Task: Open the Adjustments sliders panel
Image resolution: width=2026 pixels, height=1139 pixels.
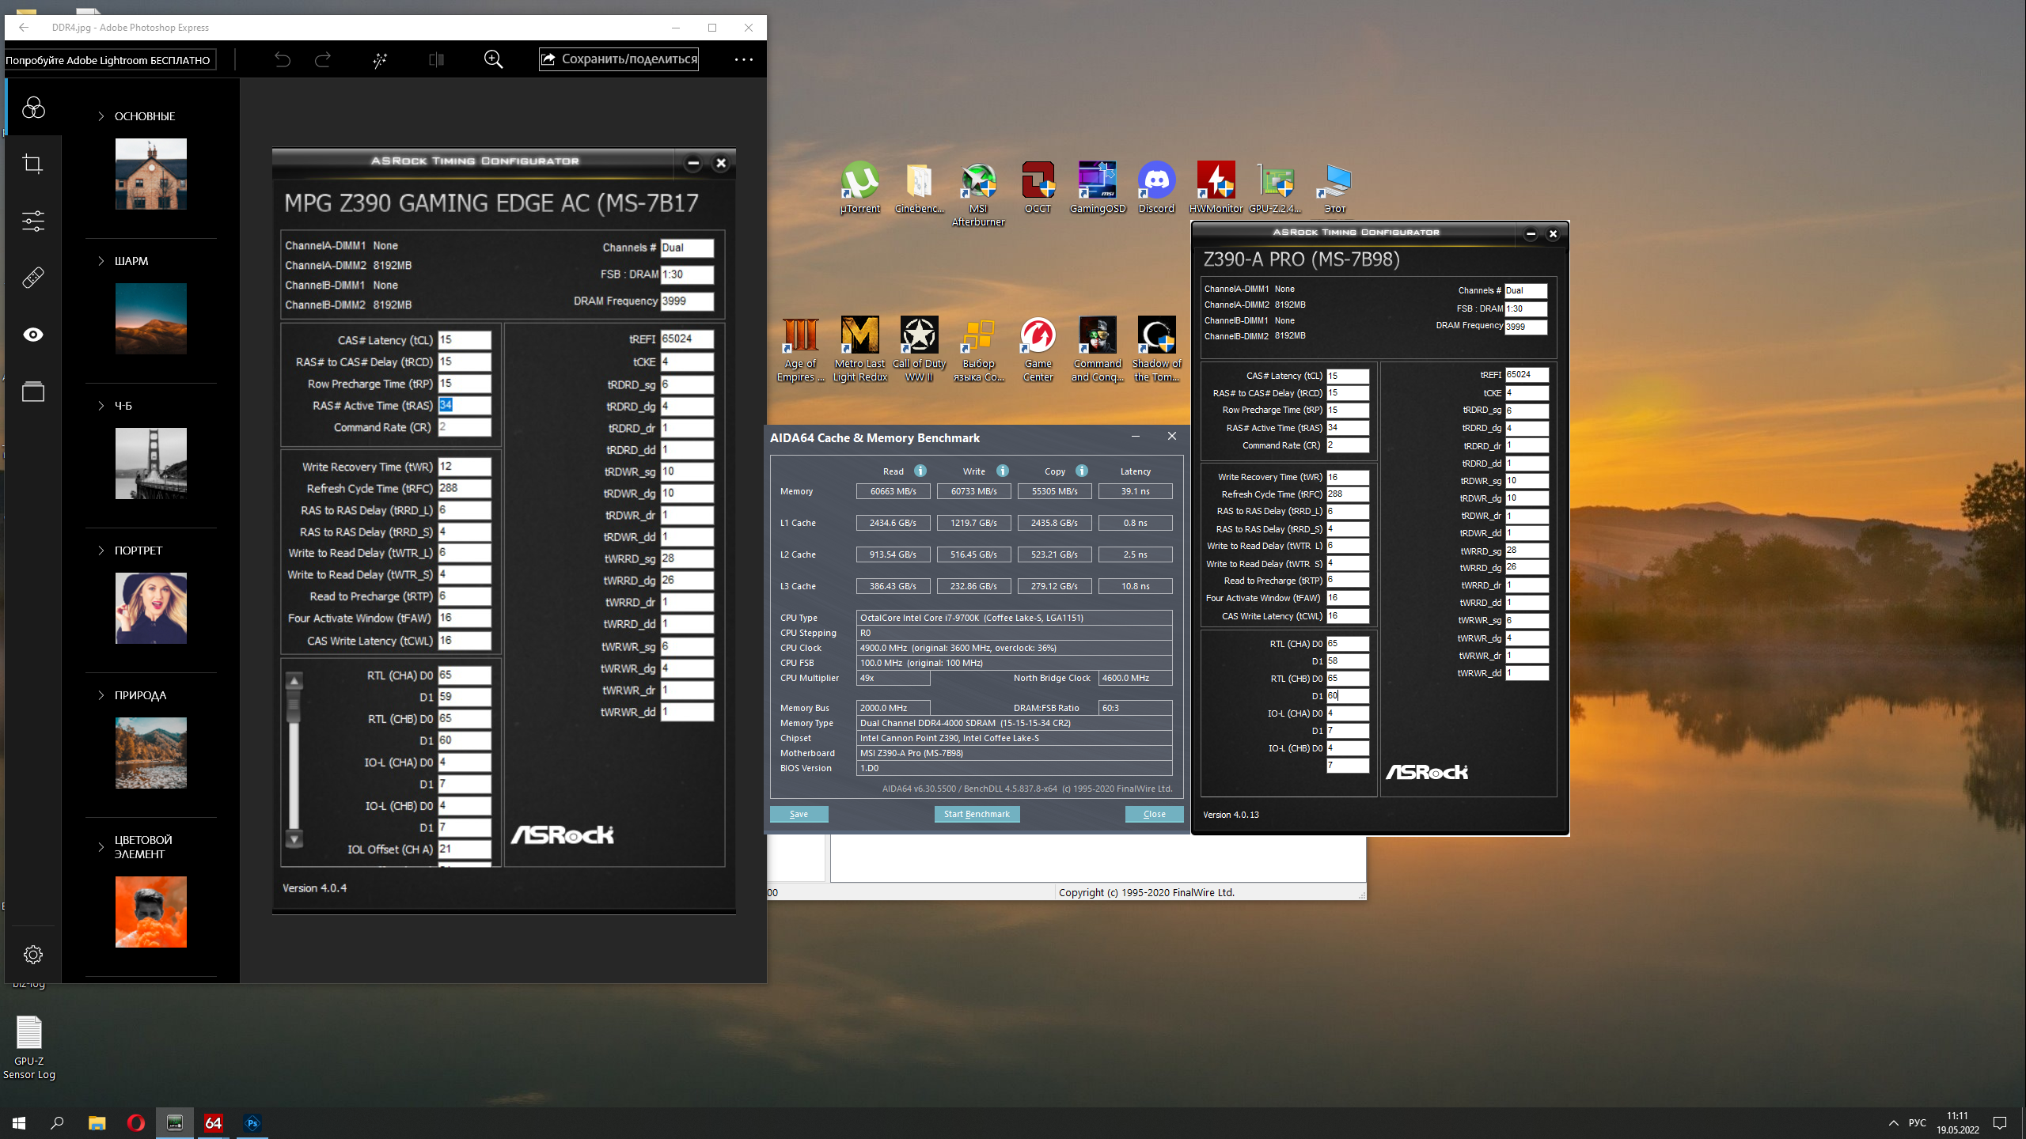Action: click(x=32, y=221)
